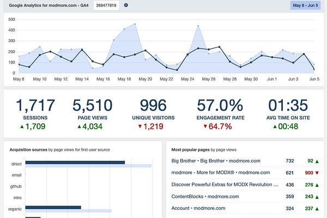Click the red triangle beside 64.7% engagement
Image resolution: width=327 pixels, height=218 pixels.
[205, 126]
